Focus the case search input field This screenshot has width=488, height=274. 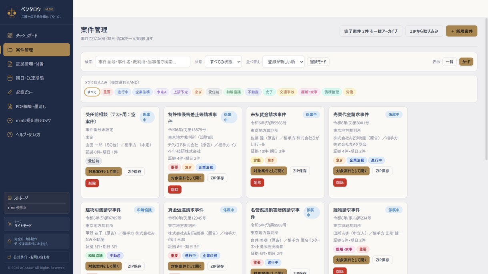pyautogui.click(x=142, y=62)
